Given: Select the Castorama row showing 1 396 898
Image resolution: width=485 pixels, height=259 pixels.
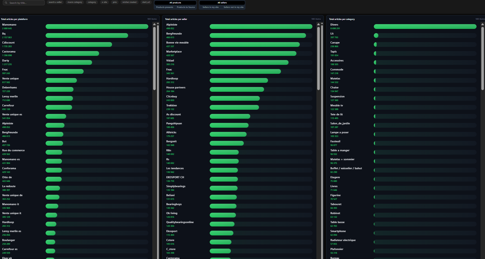Looking at the screenshot, I should (x=75, y=53).
